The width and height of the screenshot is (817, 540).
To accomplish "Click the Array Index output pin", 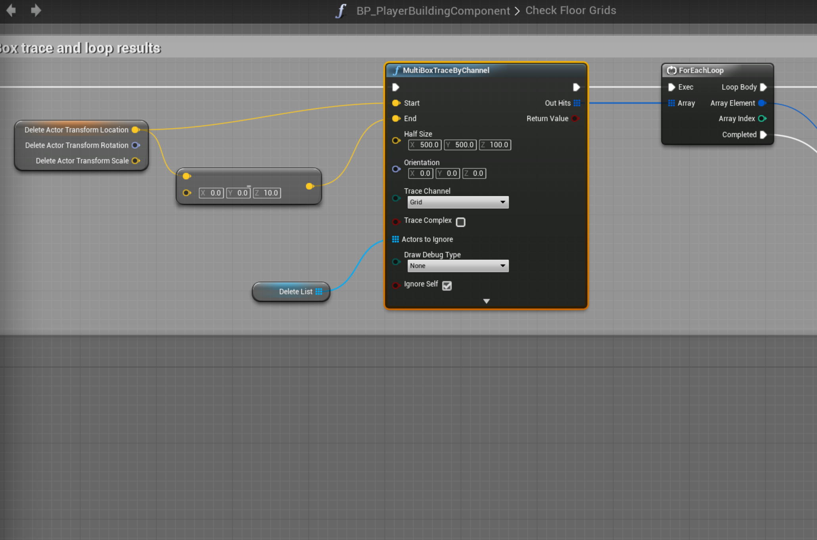I will (x=762, y=119).
